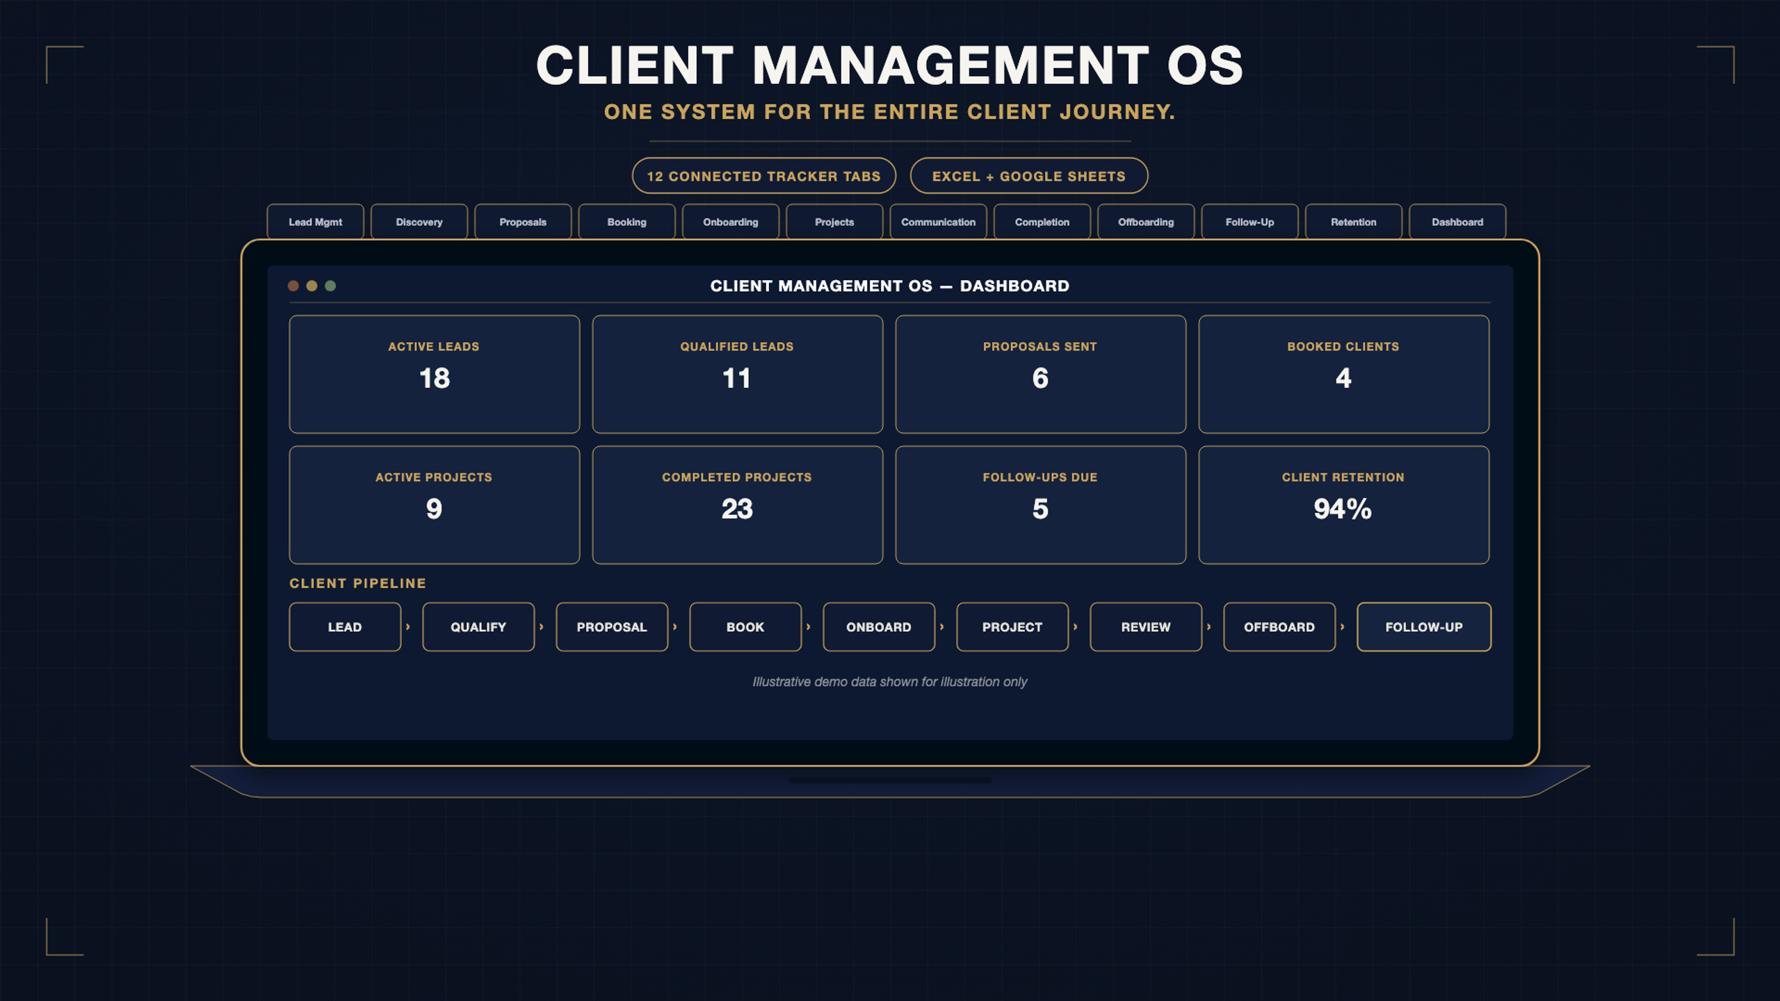Select the Proposals tab
Viewport: 1780px width, 1001px height.
[523, 222]
